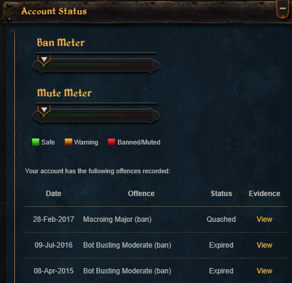Click the Account Status title
Screen dimensions: 292x283
tap(54, 11)
